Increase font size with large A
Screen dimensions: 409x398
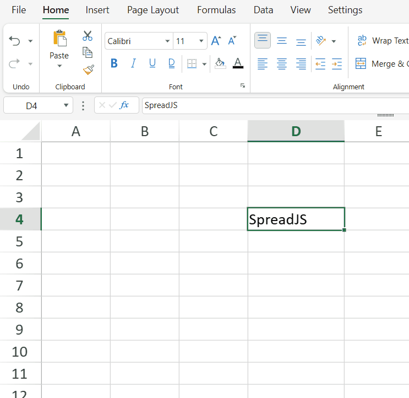(x=216, y=41)
